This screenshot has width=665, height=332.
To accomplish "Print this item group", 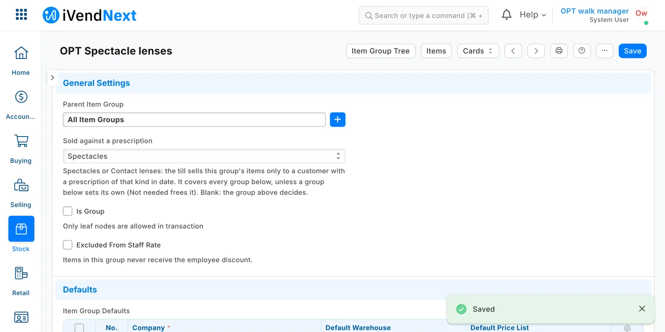I will point(559,51).
